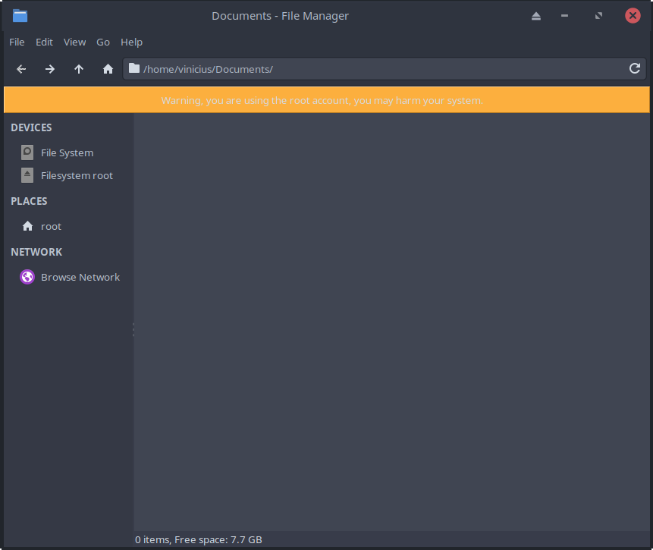This screenshot has height=550, width=653.
Task: Go to home folder via toolbar icon
Action: pyautogui.click(x=108, y=69)
